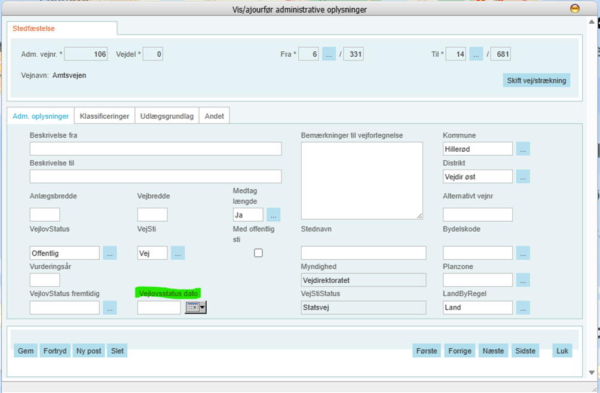Open VejlovStatus fremtidig lookup button

coord(110,308)
